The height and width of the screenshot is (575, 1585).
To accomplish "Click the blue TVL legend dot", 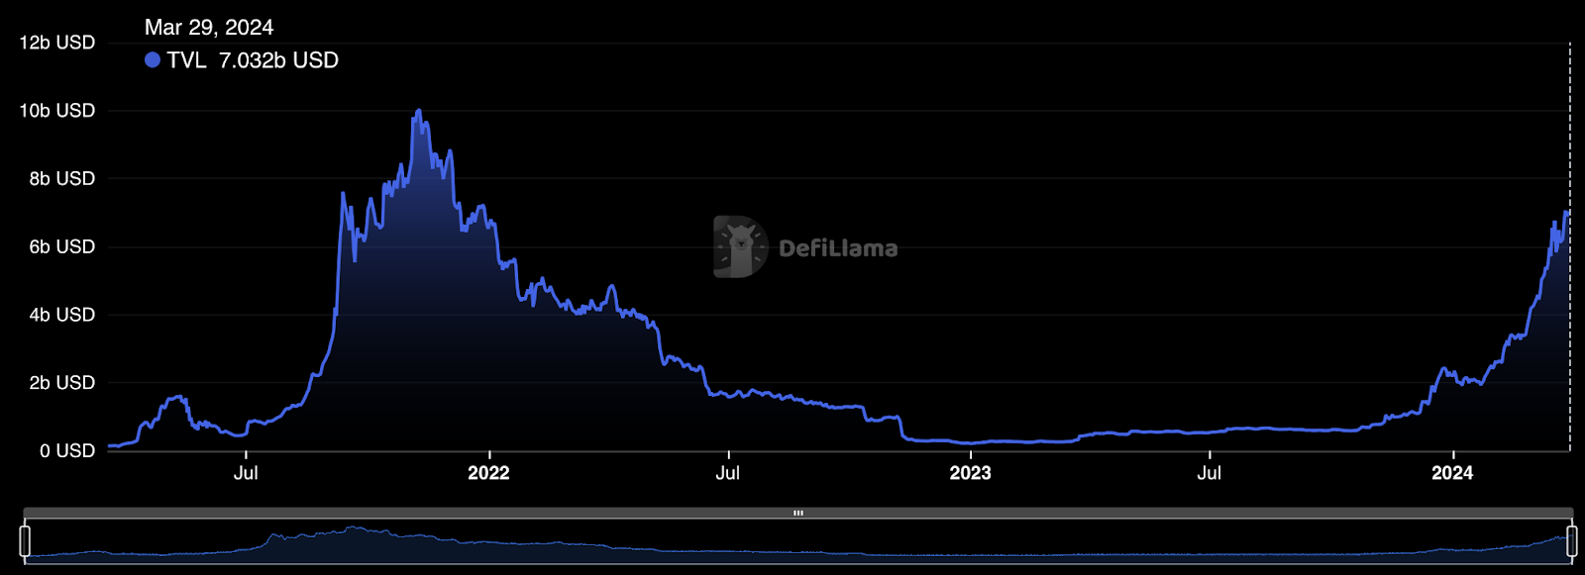I will [x=153, y=60].
